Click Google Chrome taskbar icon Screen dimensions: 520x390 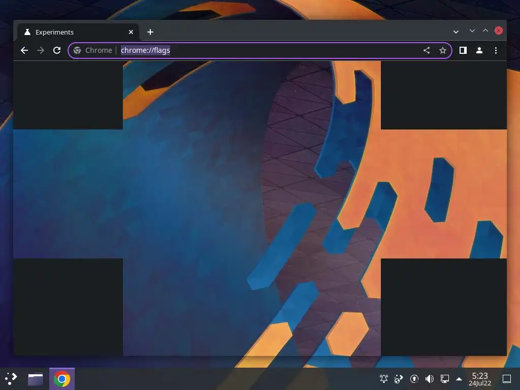coord(61,379)
